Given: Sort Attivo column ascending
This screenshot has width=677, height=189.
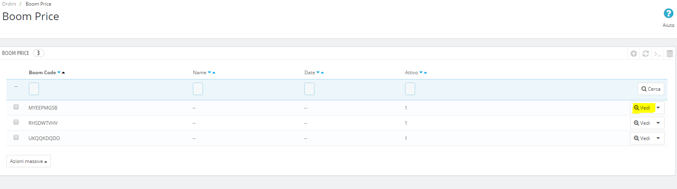Looking at the screenshot, I should pos(426,73).
